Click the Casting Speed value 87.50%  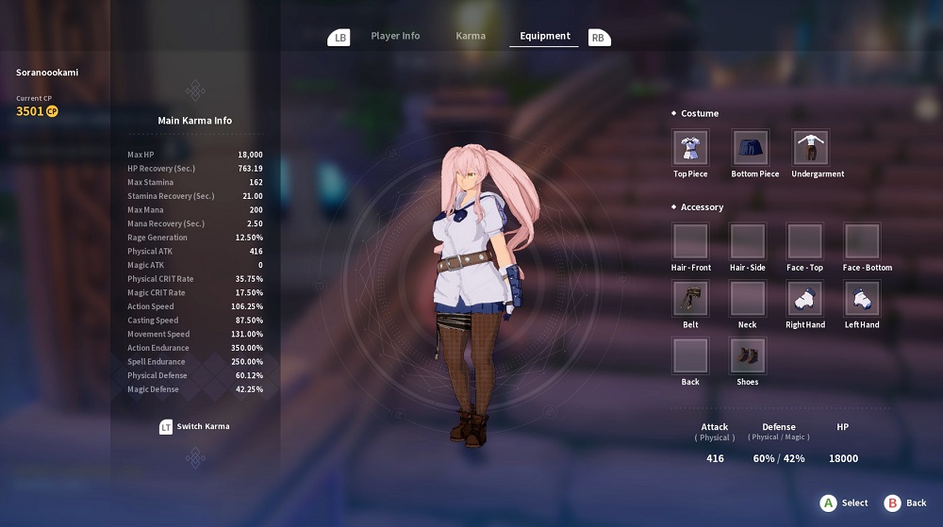249,321
